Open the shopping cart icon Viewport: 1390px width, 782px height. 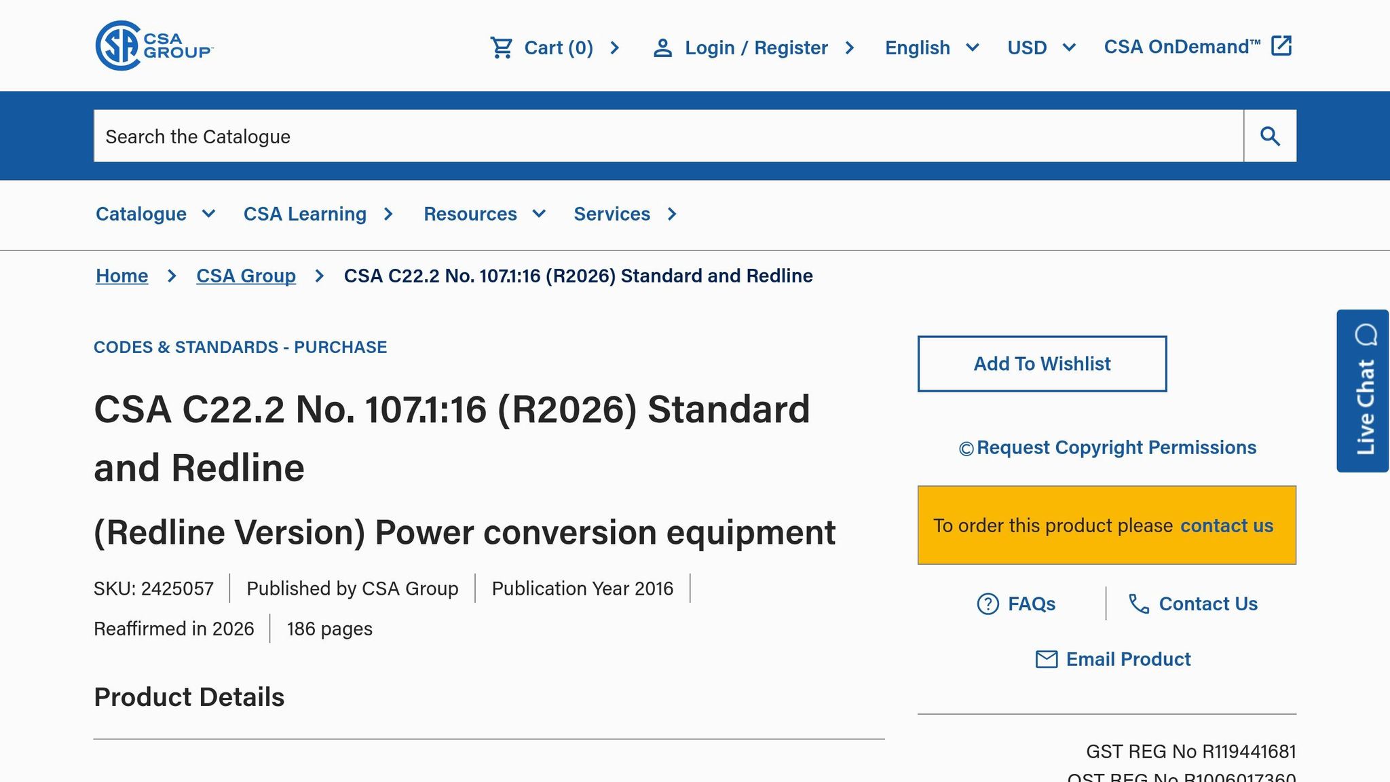point(502,48)
